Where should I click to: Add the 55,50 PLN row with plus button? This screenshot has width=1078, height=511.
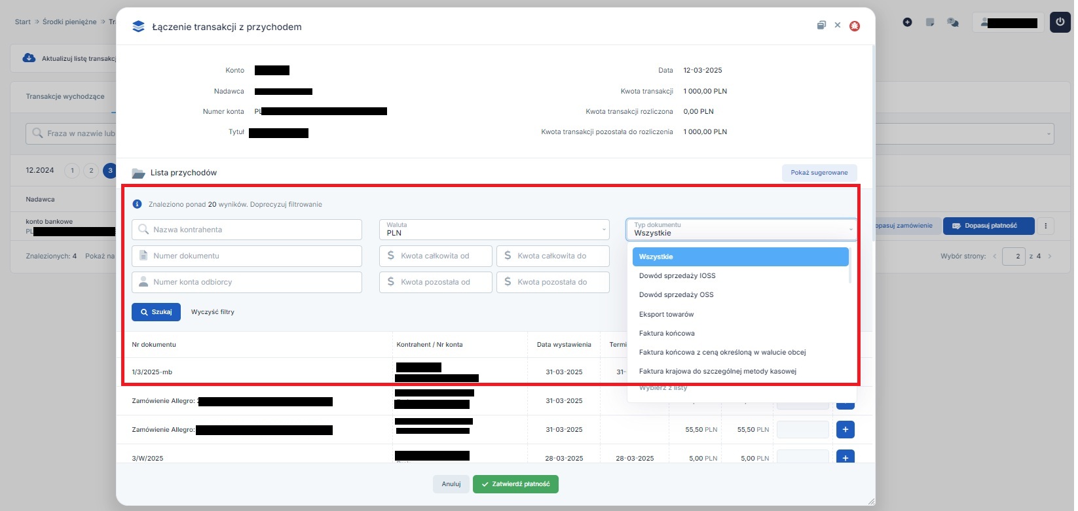[x=845, y=430]
